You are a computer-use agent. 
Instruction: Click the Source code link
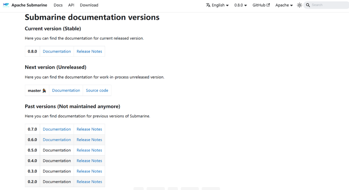97,91
